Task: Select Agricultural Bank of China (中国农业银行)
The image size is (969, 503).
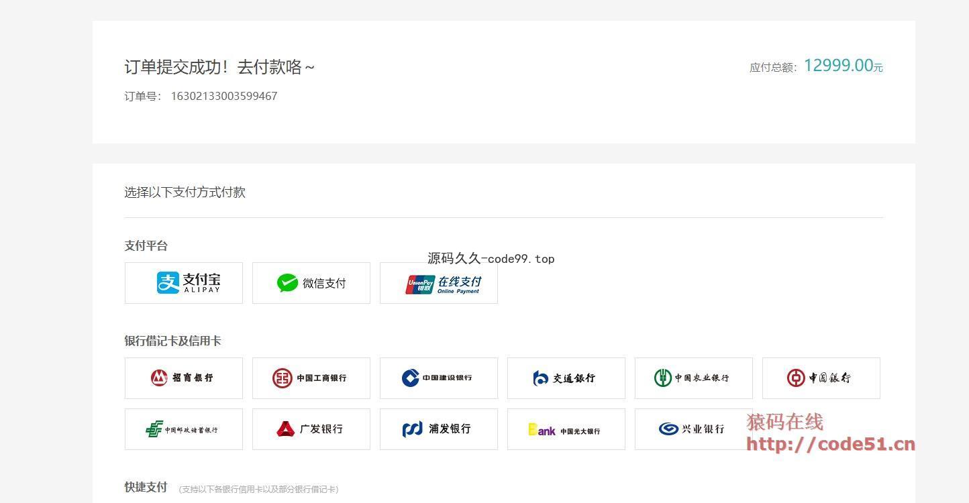Action: point(694,378)
